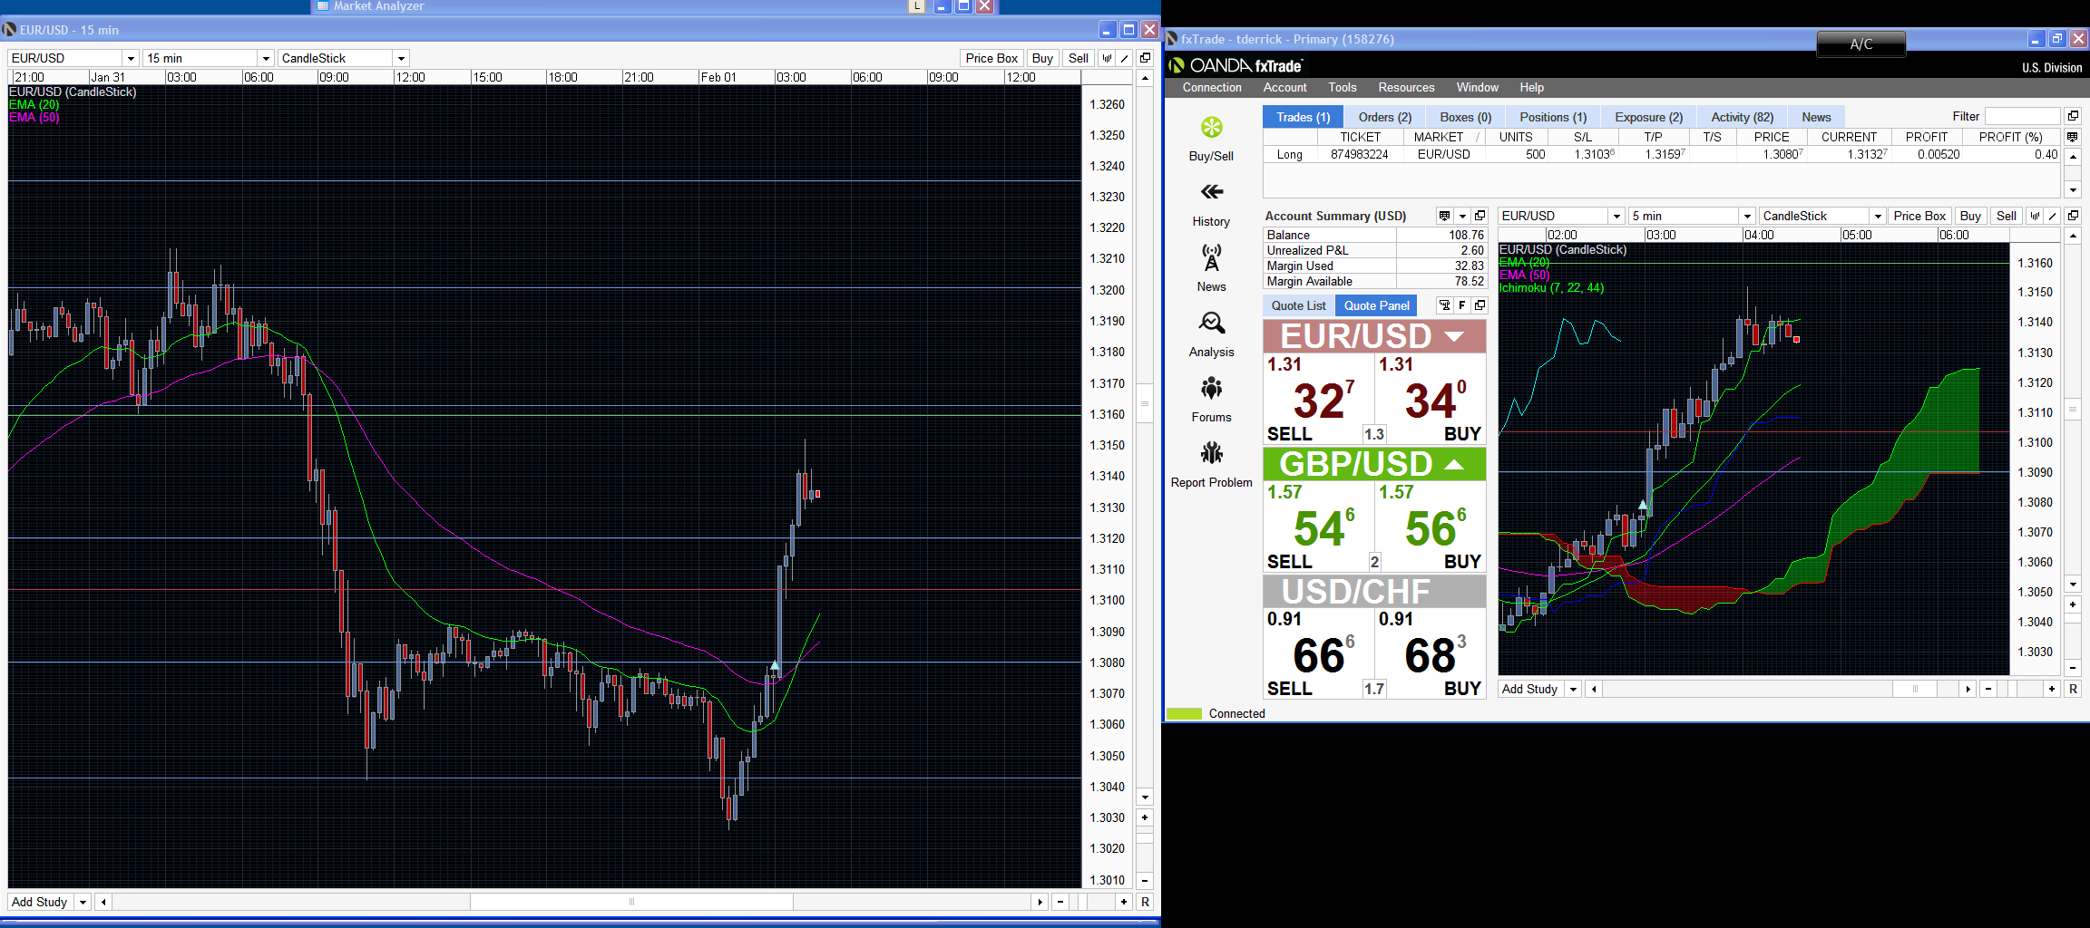Viewport: 2090px width, 928px height.
Task: Click the USD/CHF SELL quote at 0.9166
Action: point(1319,653)
